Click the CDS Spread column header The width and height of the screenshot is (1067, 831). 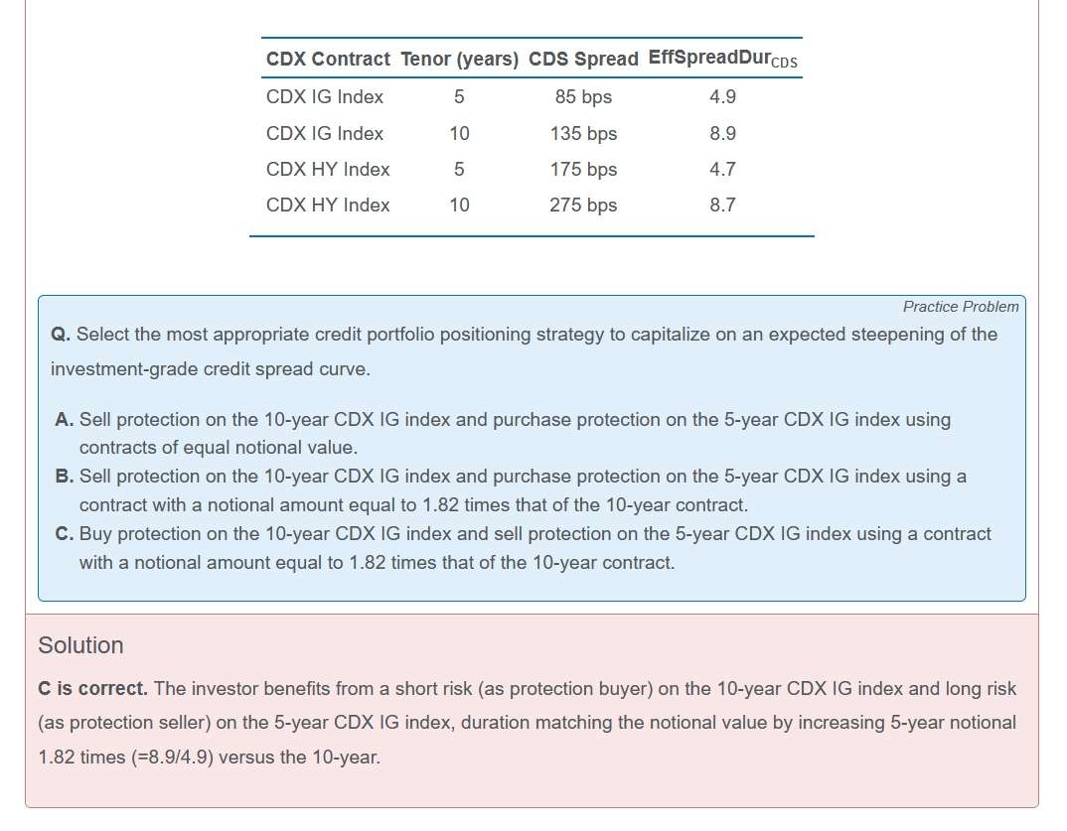[583, 60]
